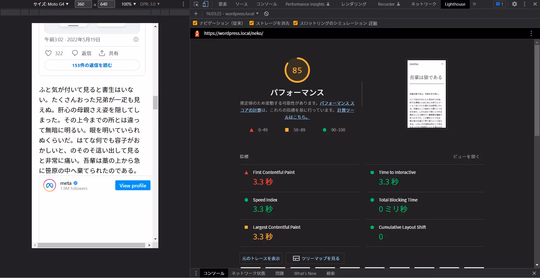Toggle the ストレージを消去 checkbox
This screenshot has height=278, width=540.
tap(251, 23)
